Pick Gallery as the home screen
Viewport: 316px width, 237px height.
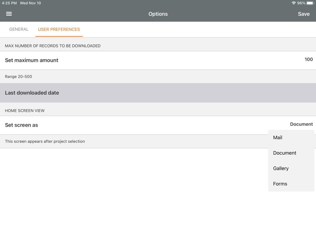[x=281, y=168]
